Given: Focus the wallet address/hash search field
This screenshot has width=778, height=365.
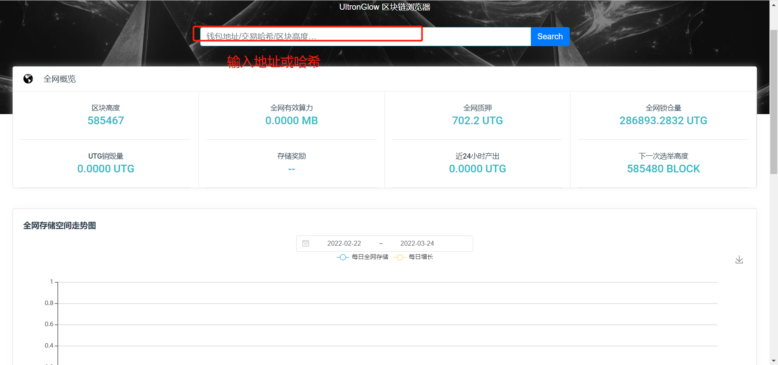Looking at the screenshot, I should (365, 36).
